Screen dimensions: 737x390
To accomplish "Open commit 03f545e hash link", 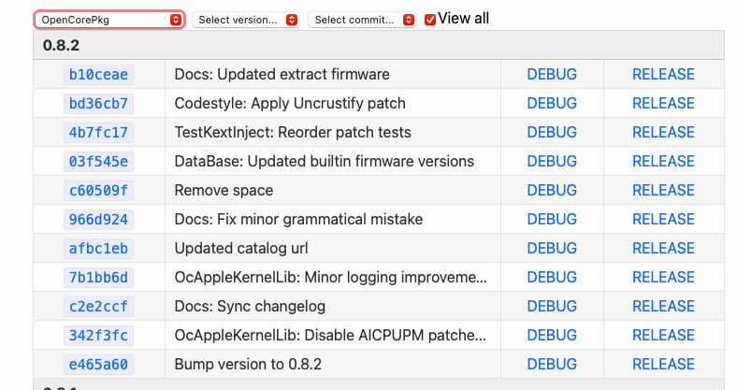I will tap(98, 162).
